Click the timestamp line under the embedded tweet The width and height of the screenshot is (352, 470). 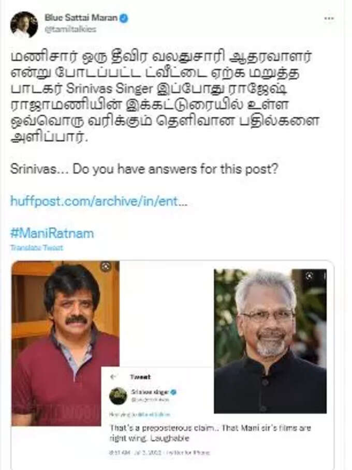point(159,452)
